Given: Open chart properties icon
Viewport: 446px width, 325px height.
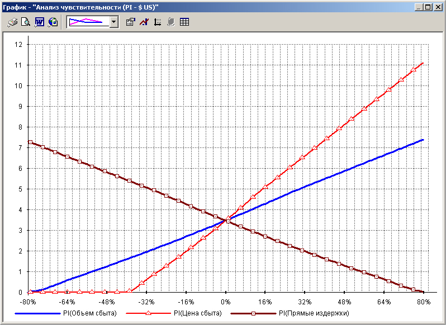Looking at the screenshot, I should pyautogui.click(x=131, y=22).
